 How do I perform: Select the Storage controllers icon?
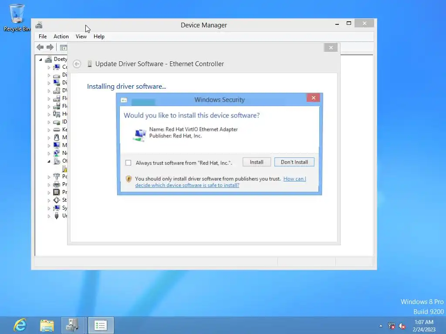tap(57, 200)
